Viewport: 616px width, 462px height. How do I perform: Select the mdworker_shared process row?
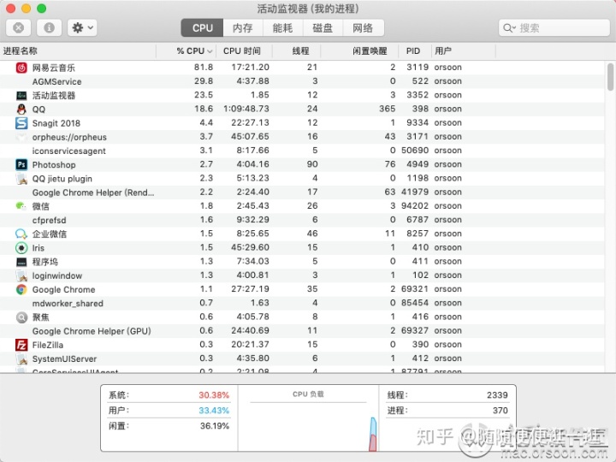point(302,303)
